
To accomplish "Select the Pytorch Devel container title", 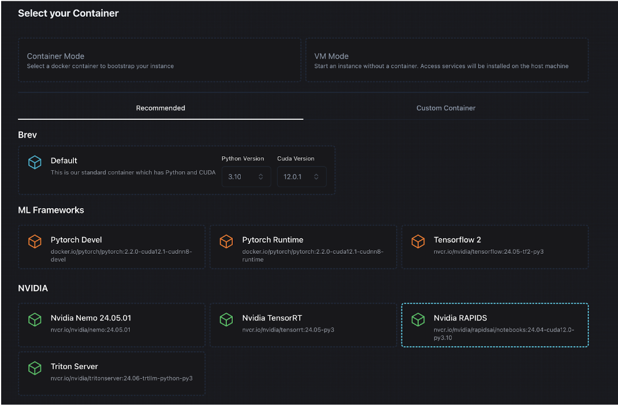I will pos(76,239).
